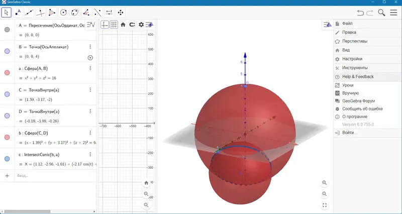402x214 pixels.
Task: Toggle grid in the Graphics view
Action: coord(114,25)
